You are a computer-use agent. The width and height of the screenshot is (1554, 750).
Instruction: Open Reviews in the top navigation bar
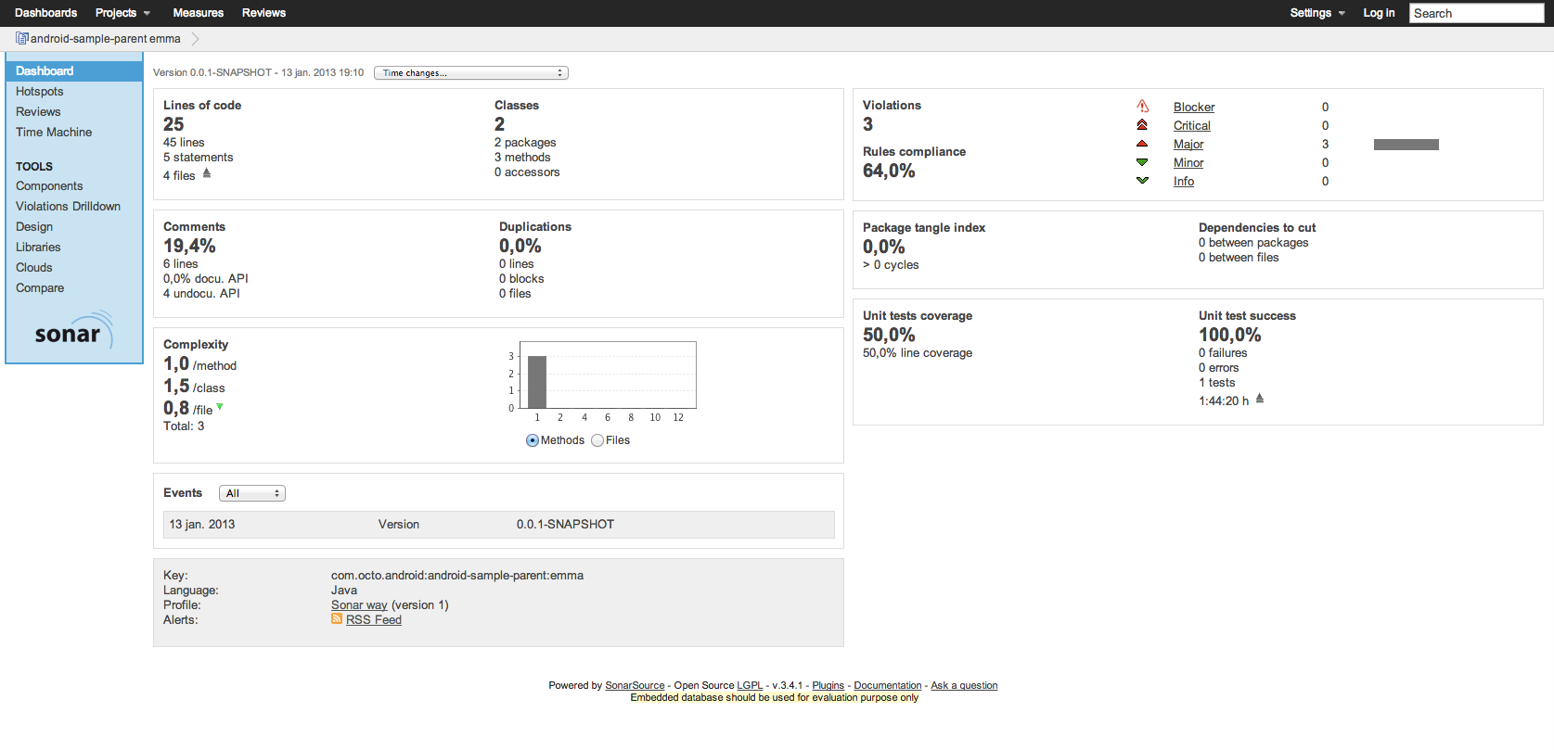click(263, 13)
